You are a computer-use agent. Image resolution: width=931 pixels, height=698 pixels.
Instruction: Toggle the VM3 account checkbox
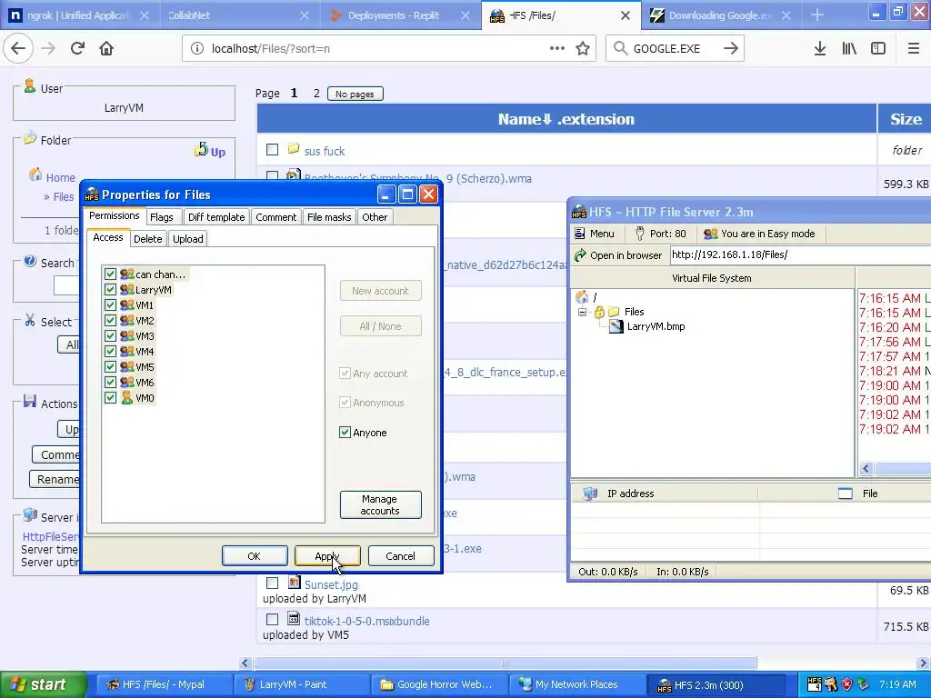click(110, 336)
